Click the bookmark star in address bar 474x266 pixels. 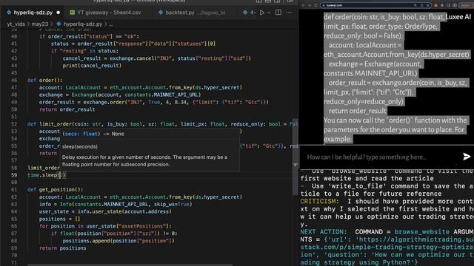[x=428, y=5]
